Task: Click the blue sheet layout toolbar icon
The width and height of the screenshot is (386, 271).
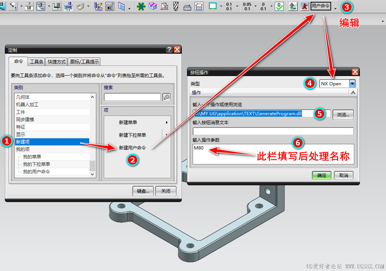Action: point(121,6)
